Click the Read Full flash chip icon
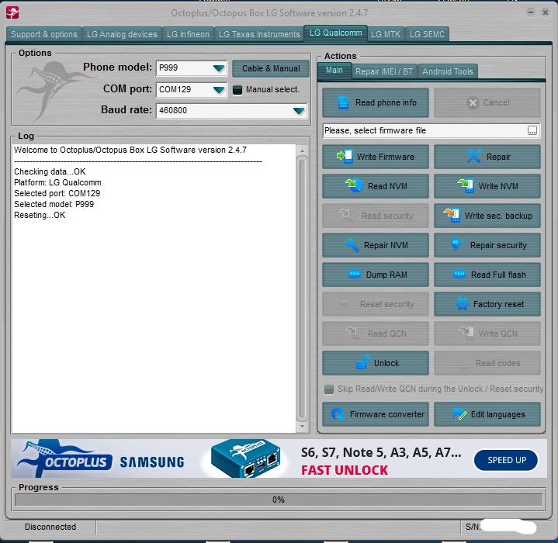The width and height of the screenshot is (558, 543). pos(459,274)
